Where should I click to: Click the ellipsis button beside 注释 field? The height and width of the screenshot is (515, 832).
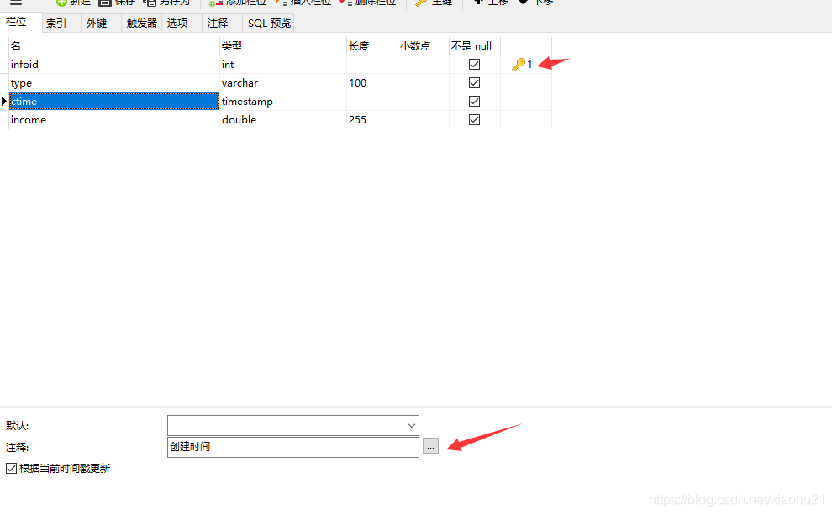point(430,447)
